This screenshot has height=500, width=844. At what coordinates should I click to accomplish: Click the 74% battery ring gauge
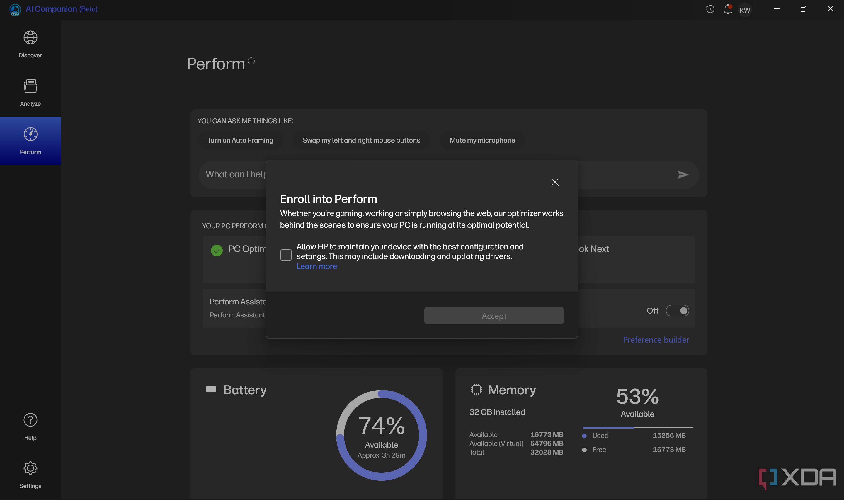pyautogui.click(x=381, y=435)
